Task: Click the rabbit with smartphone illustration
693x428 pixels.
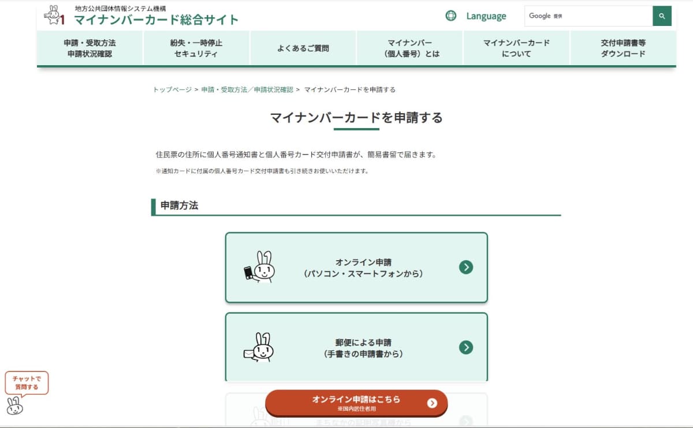Action: tap(259, 267)
